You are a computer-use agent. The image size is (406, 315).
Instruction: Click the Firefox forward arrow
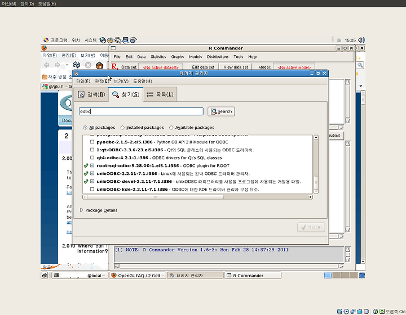[x=58, y=65]
